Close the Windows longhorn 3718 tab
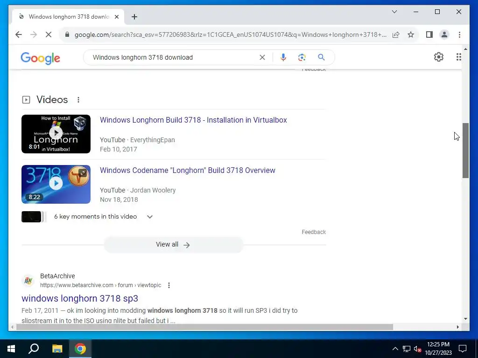Viewport: 478px width, 358px height. tap(116, 17)
